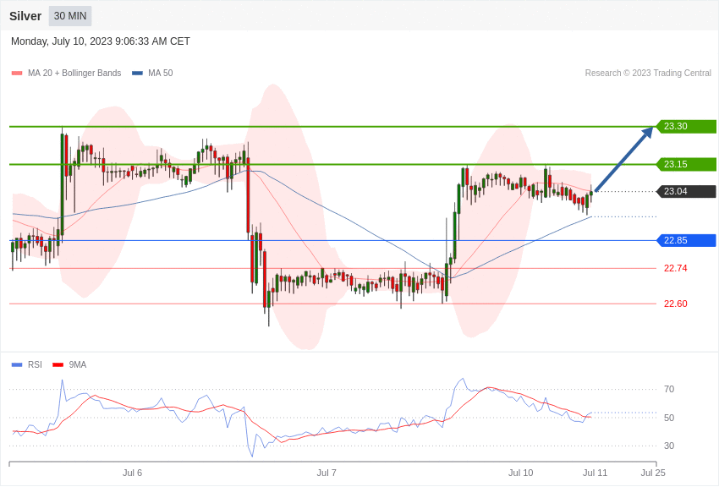Click the 22.60 red support value
Image resolution: width=719 pixels, height=487 pixels.
pos(676,304)
